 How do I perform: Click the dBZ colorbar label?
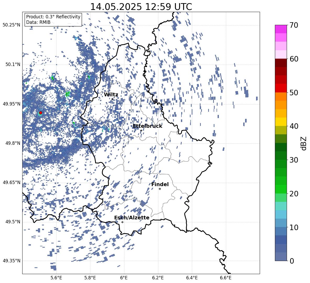(304, 143)
